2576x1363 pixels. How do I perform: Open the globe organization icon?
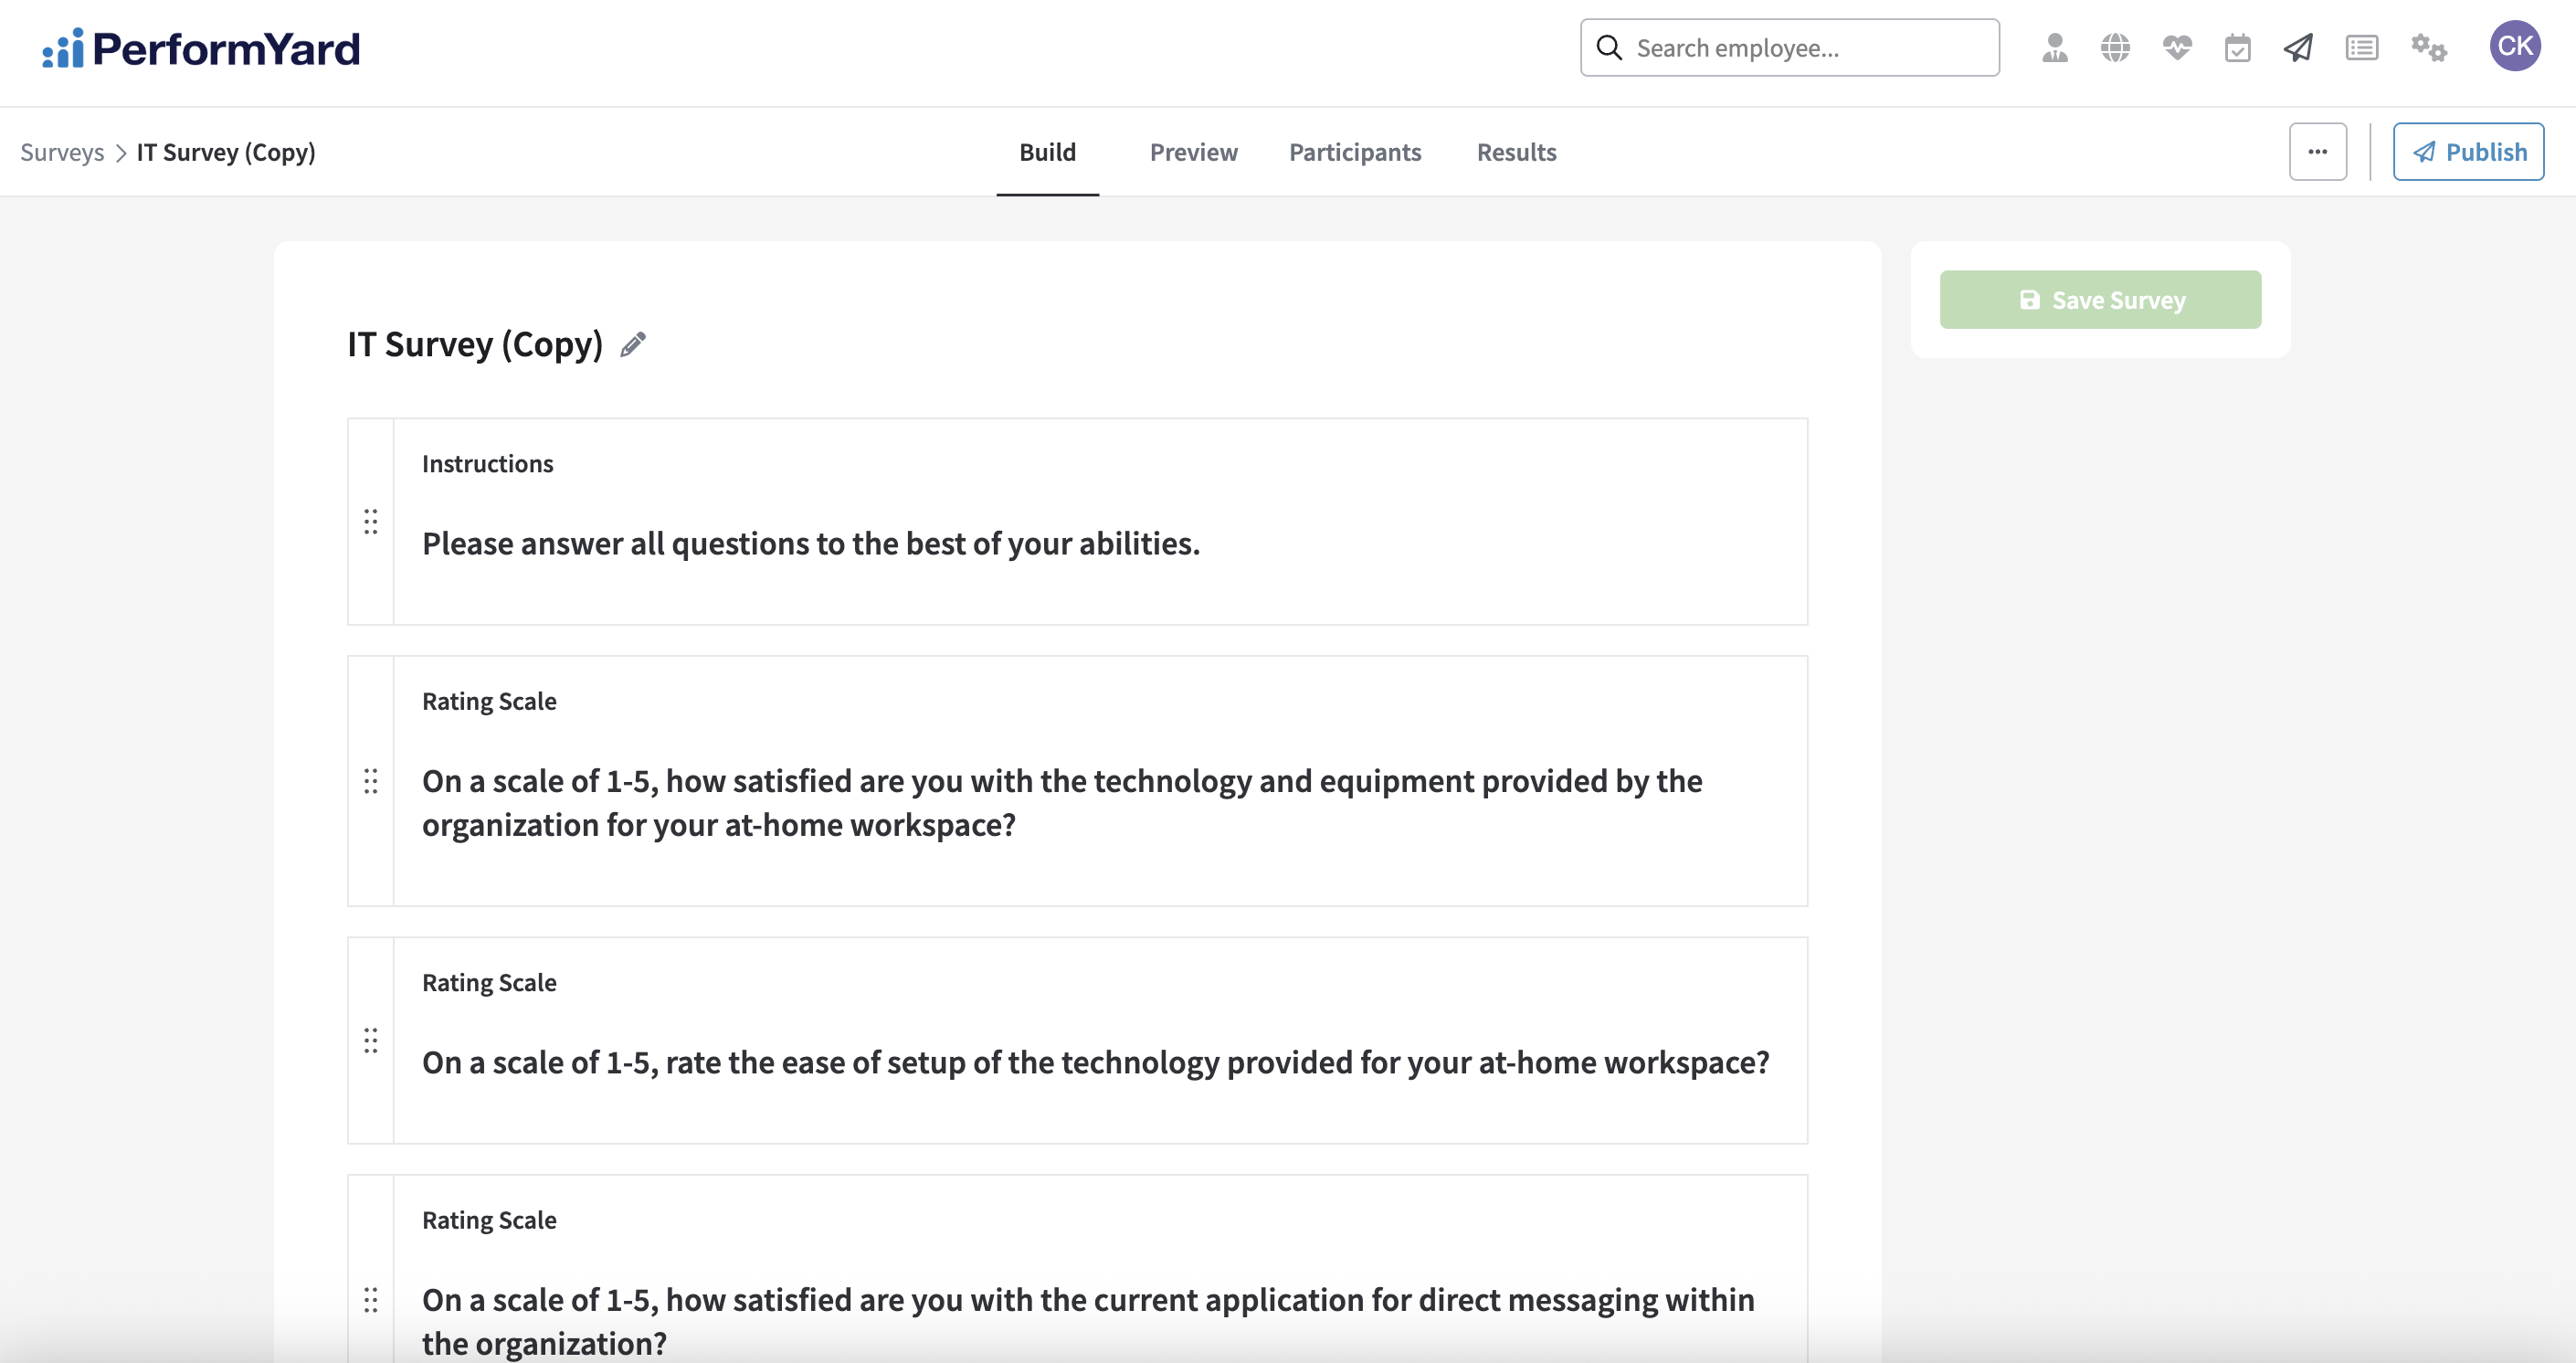[2115, 48]
